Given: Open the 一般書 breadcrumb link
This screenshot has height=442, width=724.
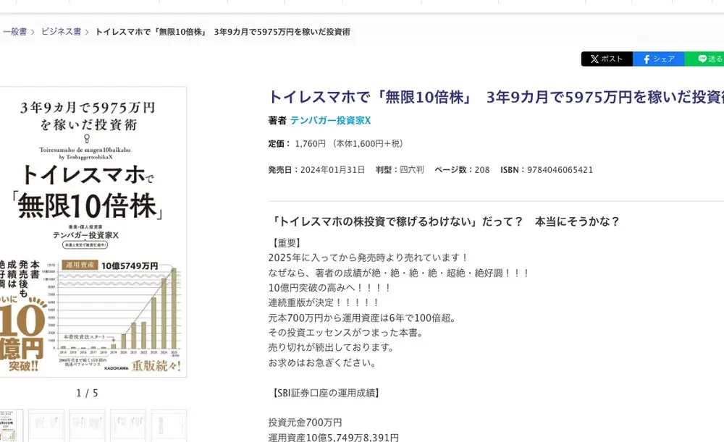Looking at the screenshot, I should tap(14, 32).
